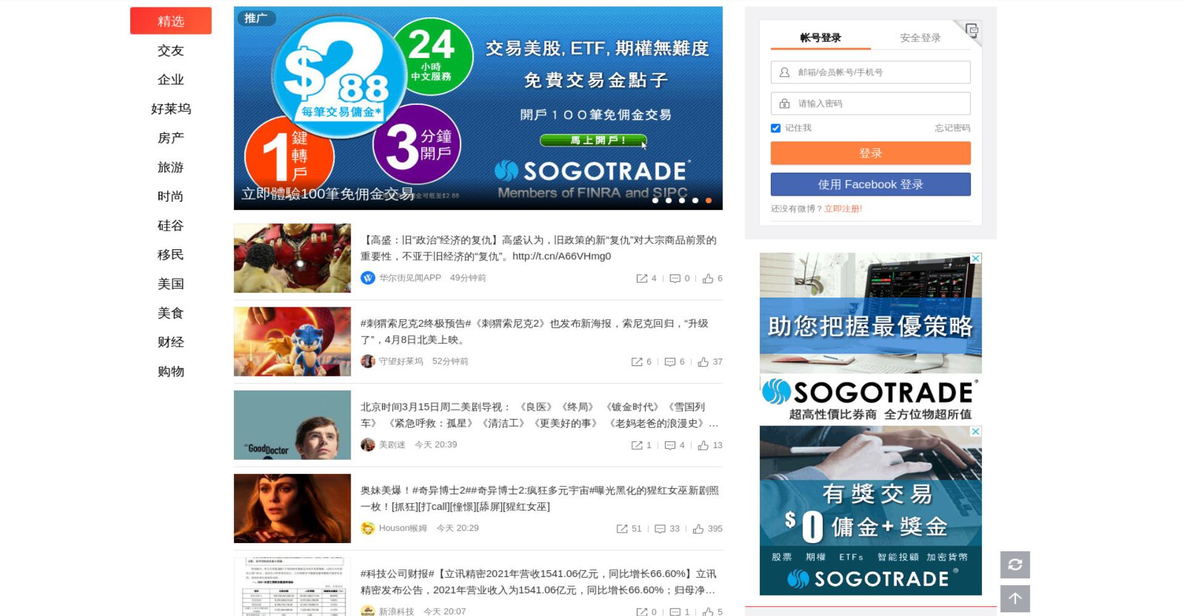The image size is (1185, 616).
Task: Open 交友 category
Action: pos(171,51)
